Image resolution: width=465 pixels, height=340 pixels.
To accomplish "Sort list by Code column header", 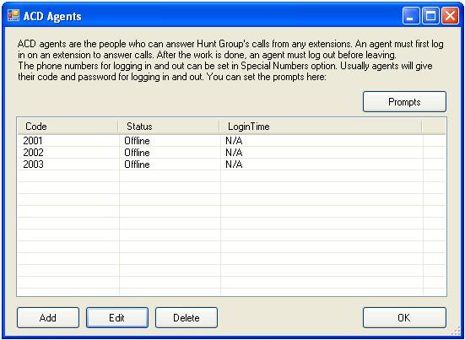I will [68, 127].
